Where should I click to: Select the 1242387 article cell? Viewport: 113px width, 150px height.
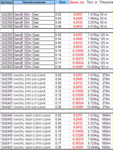click(x=6, y=35)
